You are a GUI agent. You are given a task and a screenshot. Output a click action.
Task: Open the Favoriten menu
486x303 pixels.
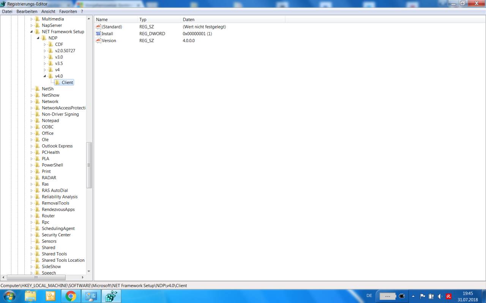pos(68,12)
